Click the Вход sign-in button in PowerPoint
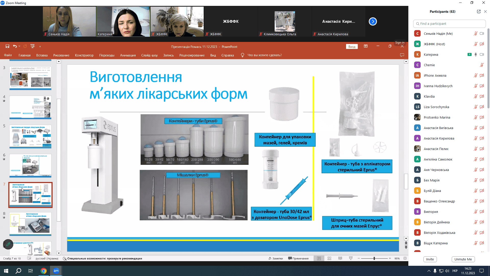 [352, 47]
